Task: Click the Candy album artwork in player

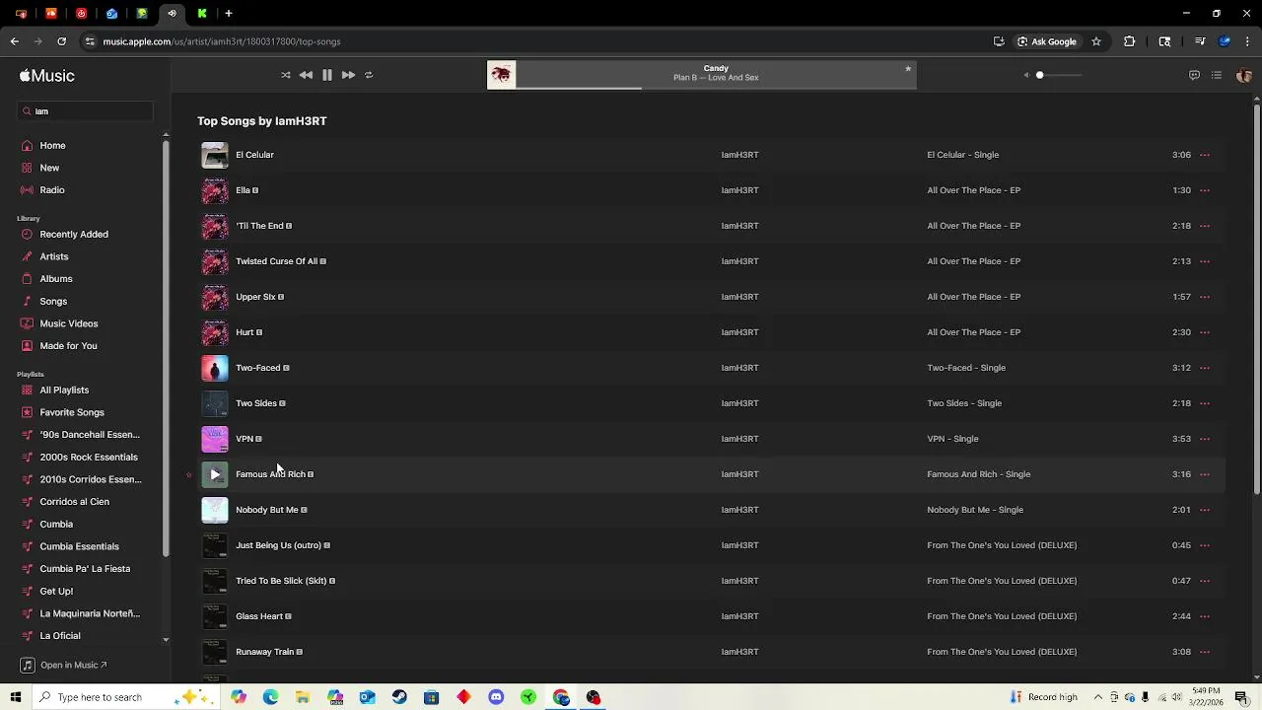Action: pyautogui.click(x=501, y=75)
